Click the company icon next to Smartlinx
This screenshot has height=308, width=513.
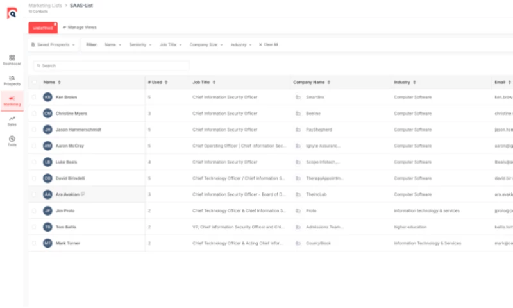(x=298, y=97)
